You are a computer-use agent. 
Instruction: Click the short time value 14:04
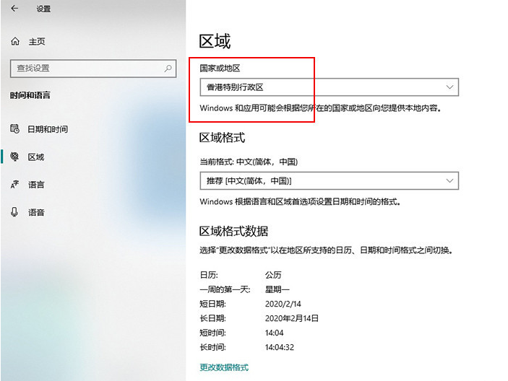point(274,333)
